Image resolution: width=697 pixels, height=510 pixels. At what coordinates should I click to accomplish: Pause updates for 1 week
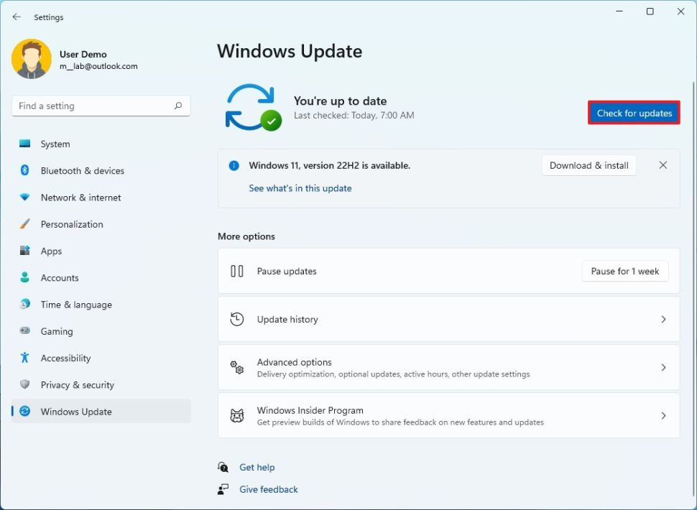(x=624, y=272)
